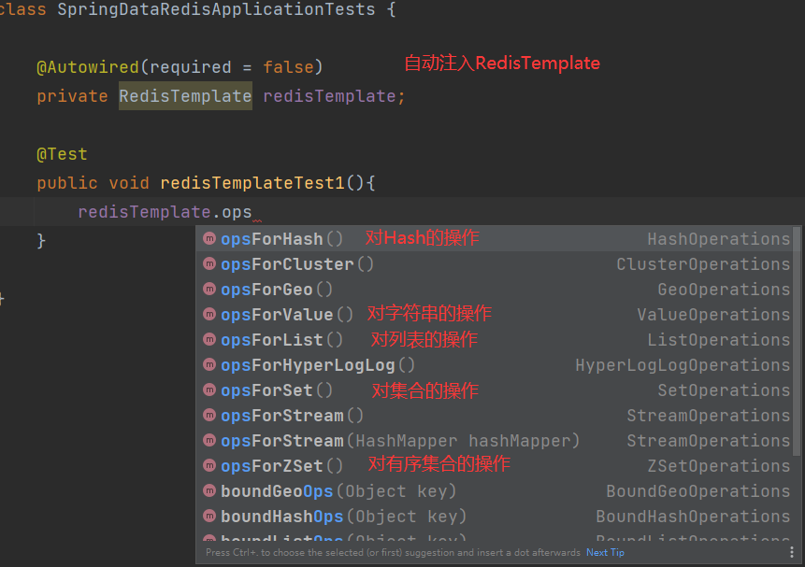Click the @Test annotation
The width and height of the screenshot is (805, 567).
coord(62,154)
